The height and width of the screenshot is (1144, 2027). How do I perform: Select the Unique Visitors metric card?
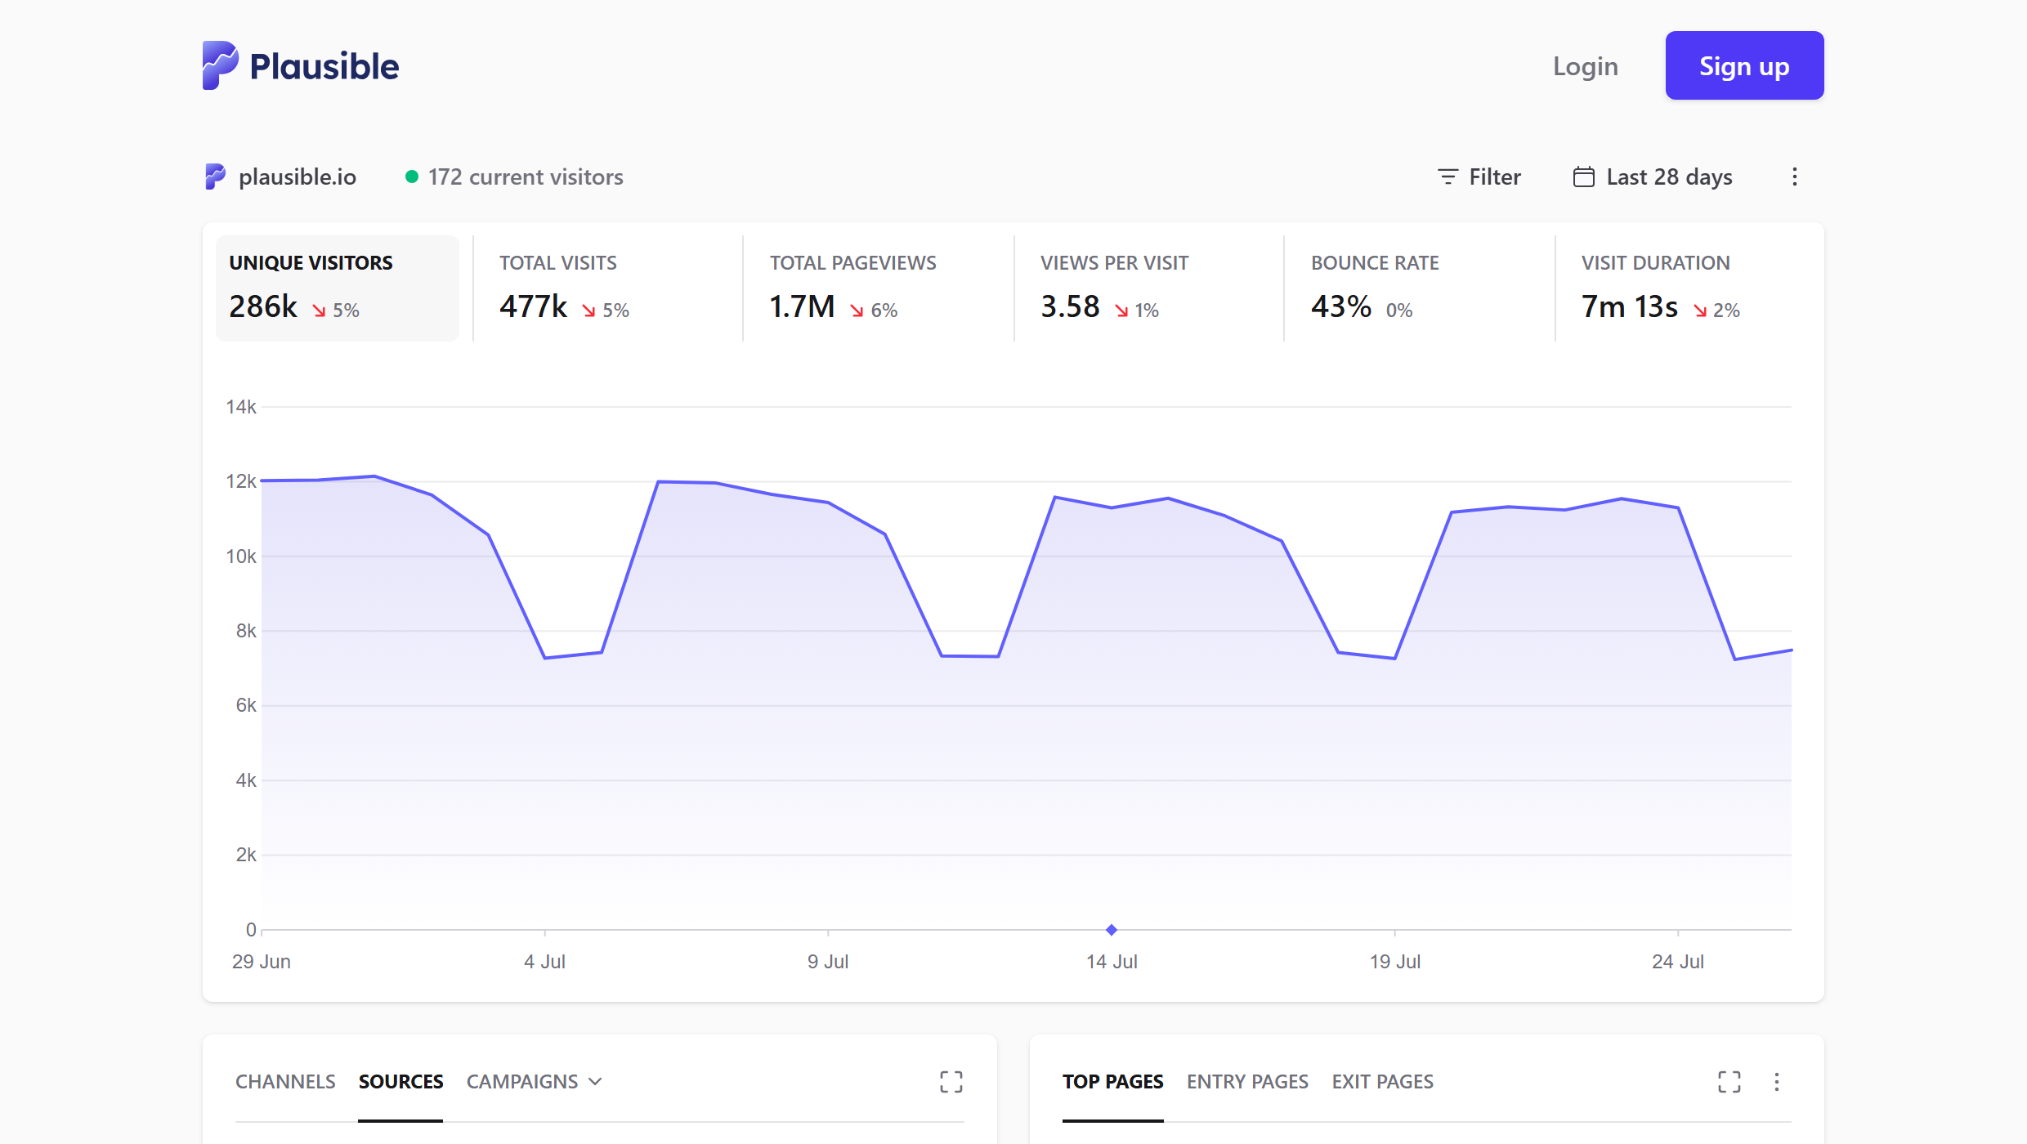pyautogui.click(x=337, y=288)
